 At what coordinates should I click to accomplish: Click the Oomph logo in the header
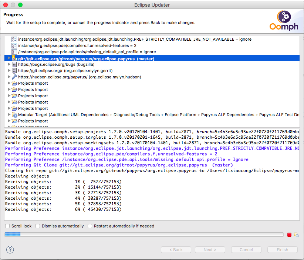pos(283,21)
